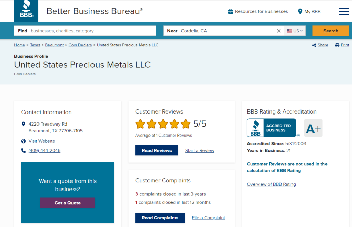The width and height of the screenshot is (352, 227).
Task: Click the address map pin icon
Action: 23,124
